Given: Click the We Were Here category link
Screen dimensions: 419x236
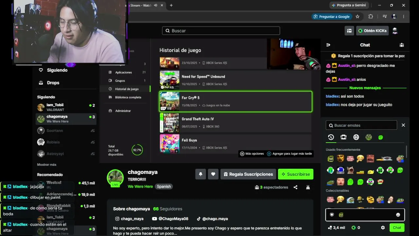Looking at the screenshot, I should click(140, 187).
